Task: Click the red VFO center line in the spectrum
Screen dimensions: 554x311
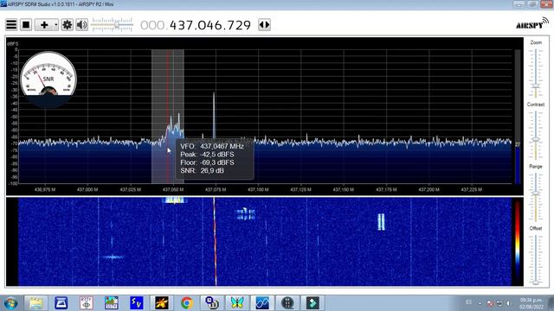Action: (167, 117)
